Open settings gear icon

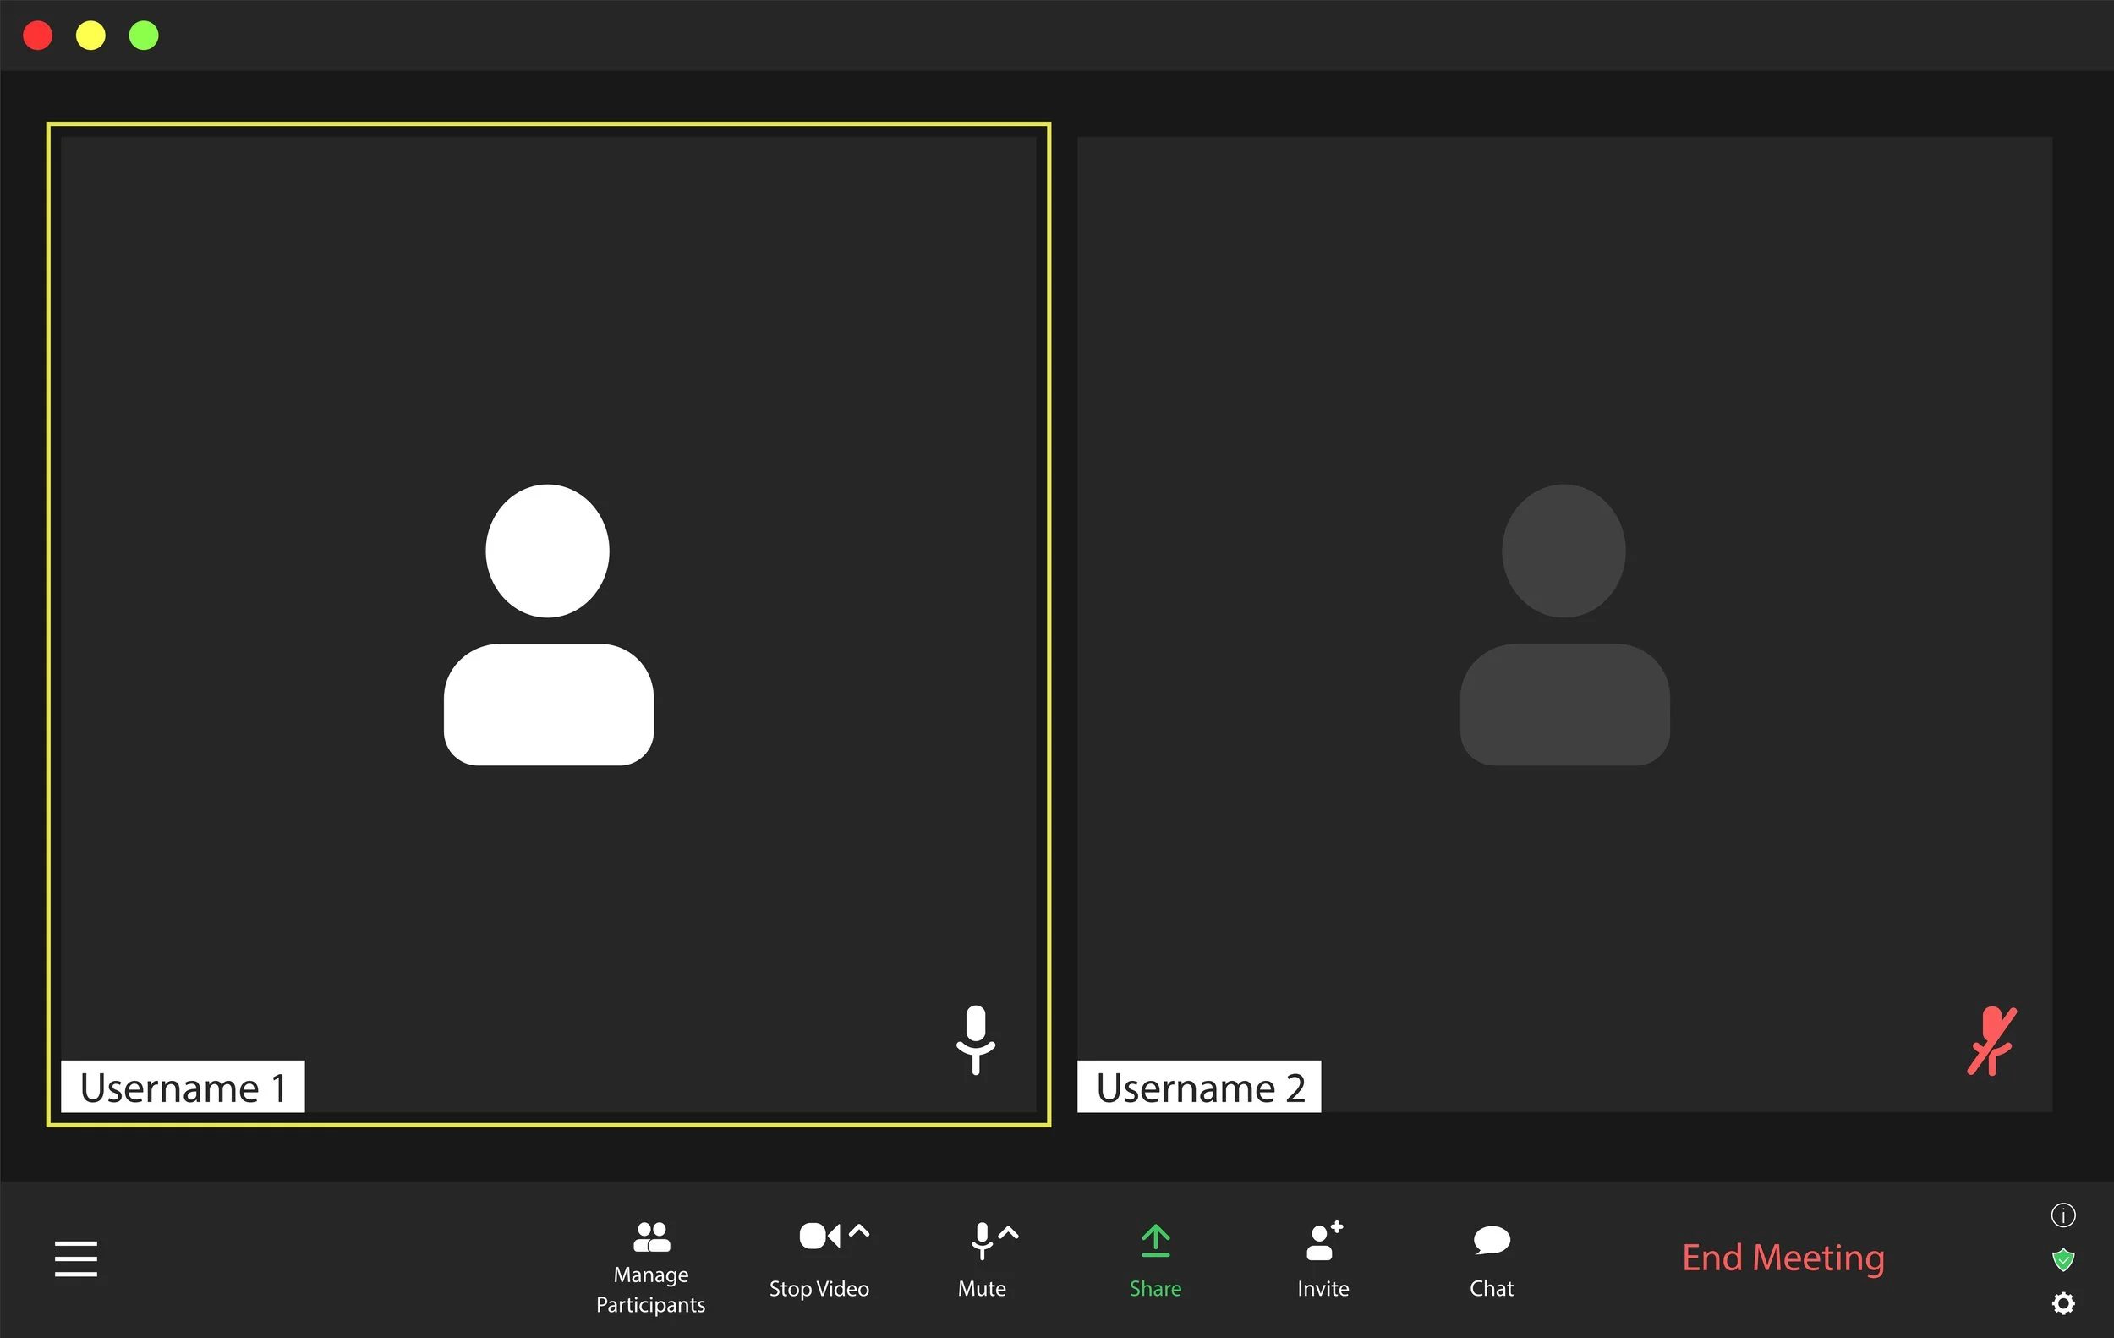[2062, 1304]
